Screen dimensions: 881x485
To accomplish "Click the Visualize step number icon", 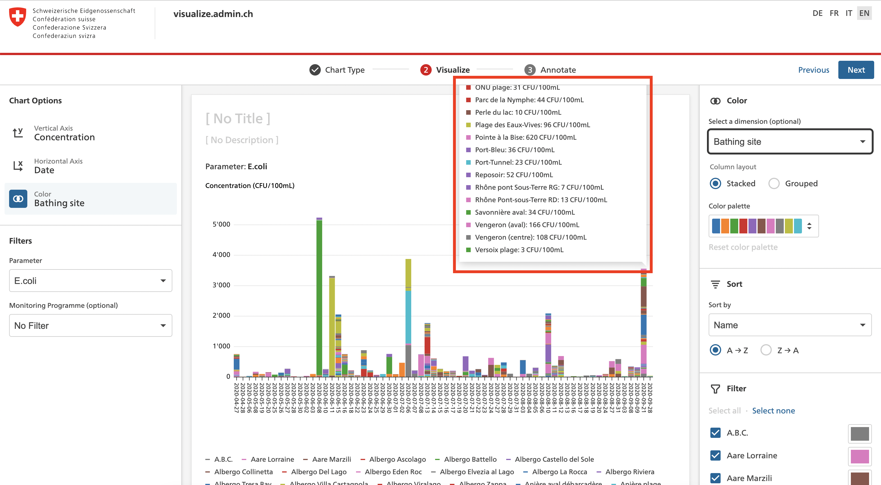I will pyautogui.click(x=426, y=70).
